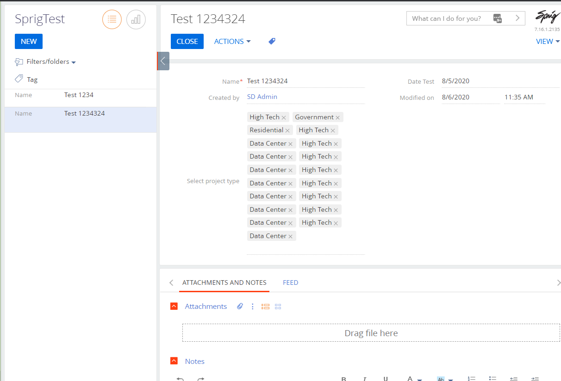Screen dimensions: 561x381
Task: Remove High Tech tag before Government
Action: pyautogui.click(x=284, y=117)
